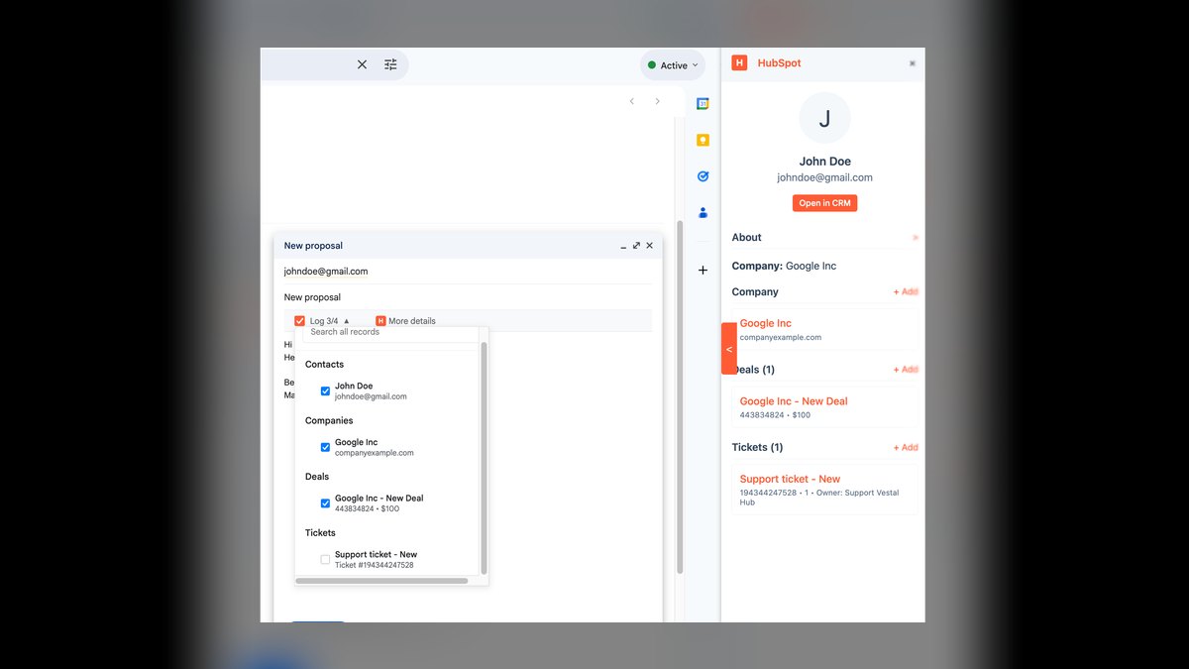Click the johndoe@gmail.com text in sidebar
Screen dimensions: 1189x669
pyautogui.click(x=824, y=177)
